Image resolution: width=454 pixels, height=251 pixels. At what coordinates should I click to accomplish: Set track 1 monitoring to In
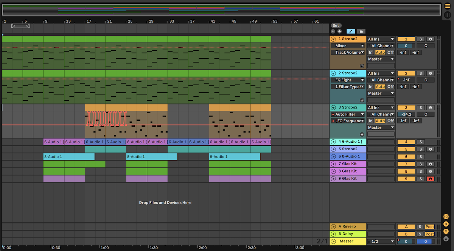[x=371, y=52]
